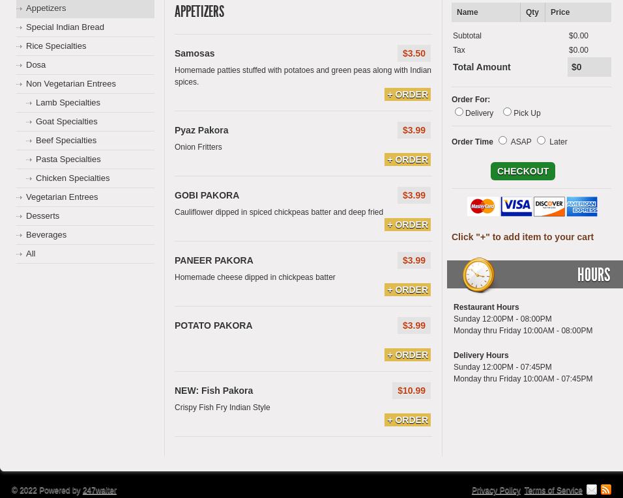
Task: Go to Vegetarian Entrees menu
Action: [62, 197]
